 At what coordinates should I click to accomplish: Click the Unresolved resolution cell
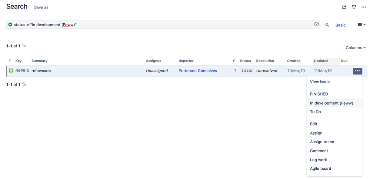point(267,71)
